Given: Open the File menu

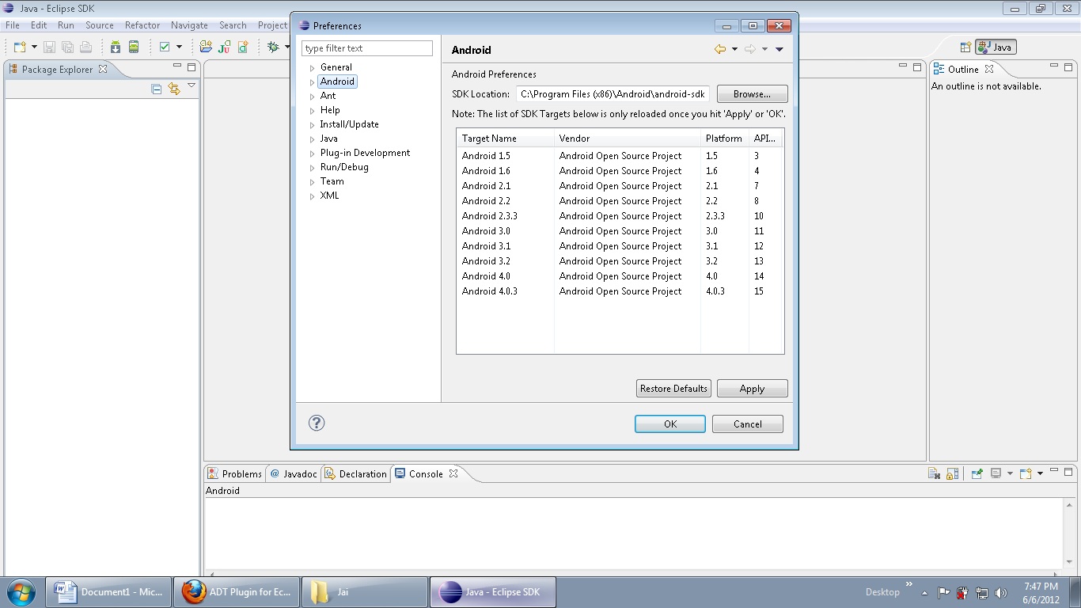Looking at the screenshot, I should (x=13, y=25).
